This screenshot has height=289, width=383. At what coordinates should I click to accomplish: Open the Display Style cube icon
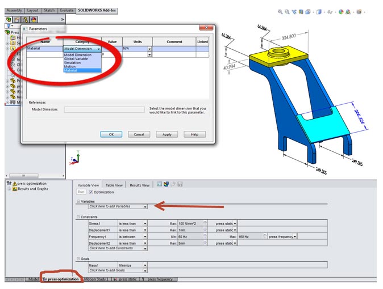coord(319,12)
